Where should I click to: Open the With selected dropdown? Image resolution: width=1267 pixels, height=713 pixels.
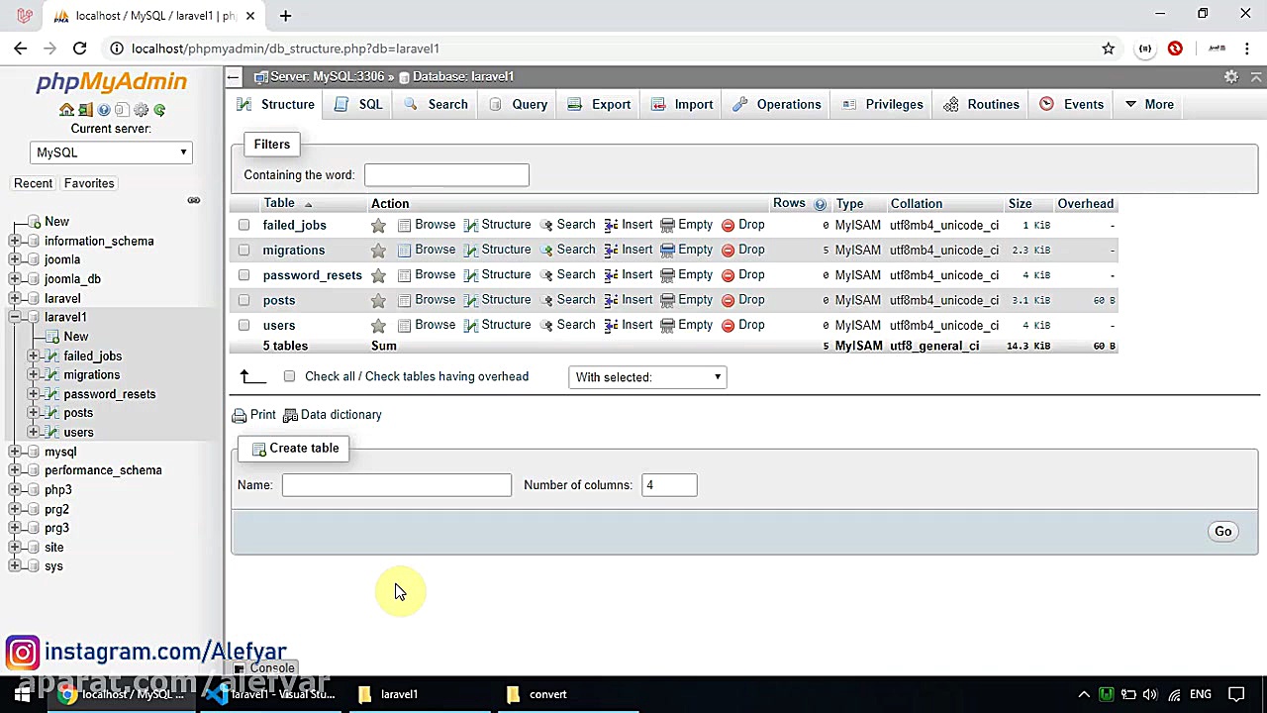coord(647,377)
